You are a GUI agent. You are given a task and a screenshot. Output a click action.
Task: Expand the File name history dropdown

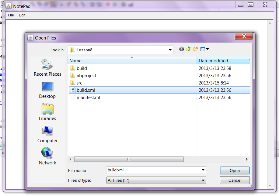(x=203, y=170)
